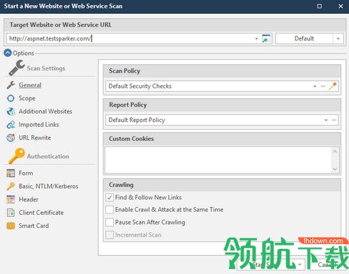
Task: Open the target URL history dropdown arrow
Action: coord(256,38)
